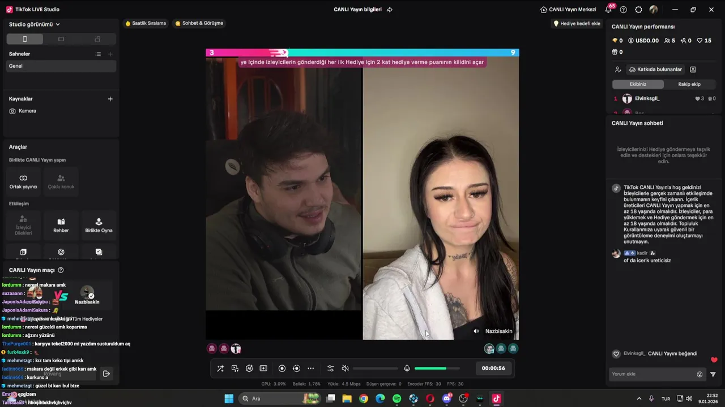The width and height of the screenshot is (725, 407).
Task: Open the help question mark icon
Action: (624, 10)
